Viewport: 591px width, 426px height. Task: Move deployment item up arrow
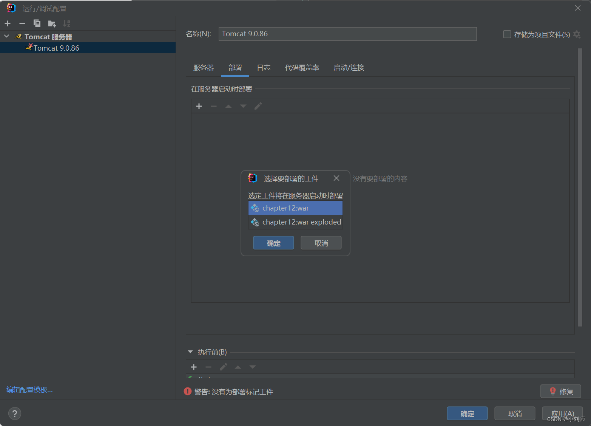click(x=228, y=106)
